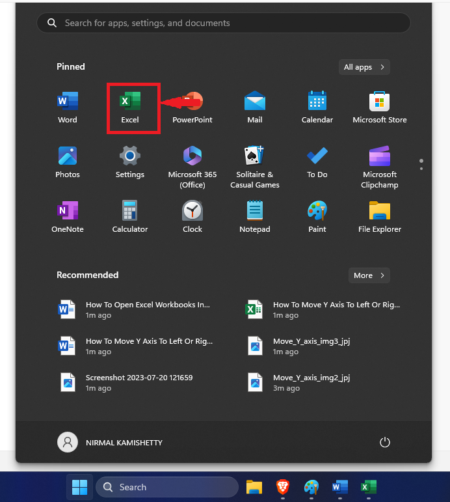
Task: Open Solitaire & Casual Games
Action: [x=255, y=167]
